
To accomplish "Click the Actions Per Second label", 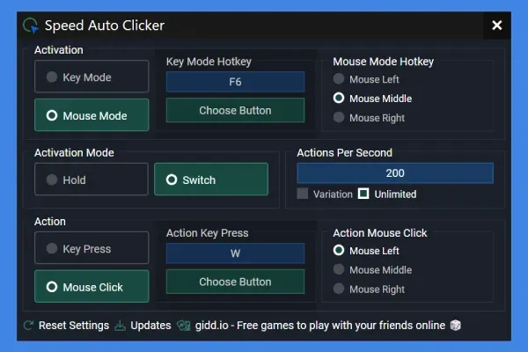I will point(344,152).
